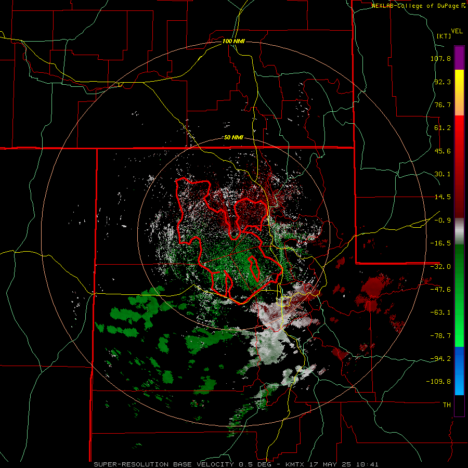Click the 50 NMI range ring label
468x468 pixels.
pos(233,138)
